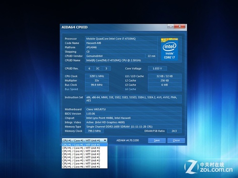Open the CPU core selection dropdown arrow
This screenshot has width=238, height=178.
(105, 141)
